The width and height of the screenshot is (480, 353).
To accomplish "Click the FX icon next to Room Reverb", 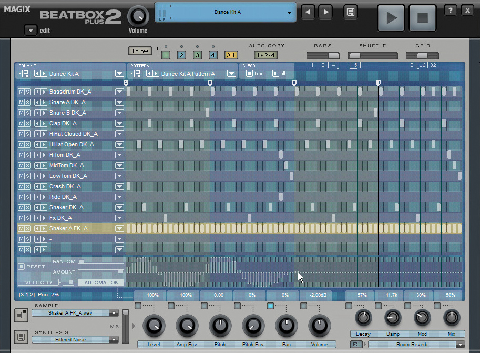I will click(x=355, y=344).
